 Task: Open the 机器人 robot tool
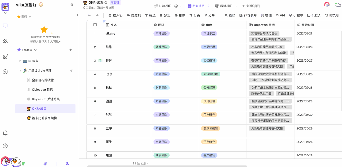(314, 15)
